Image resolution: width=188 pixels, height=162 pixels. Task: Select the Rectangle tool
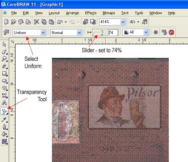tap(5, 74)
